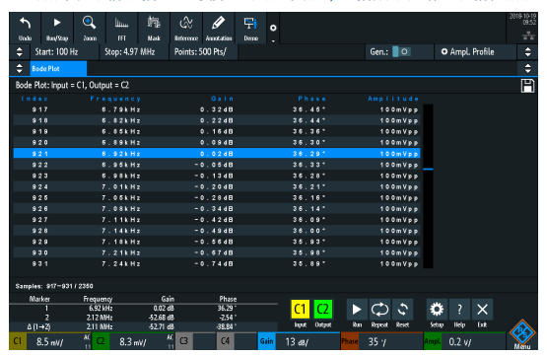Select table row index 926

[217, 209]
